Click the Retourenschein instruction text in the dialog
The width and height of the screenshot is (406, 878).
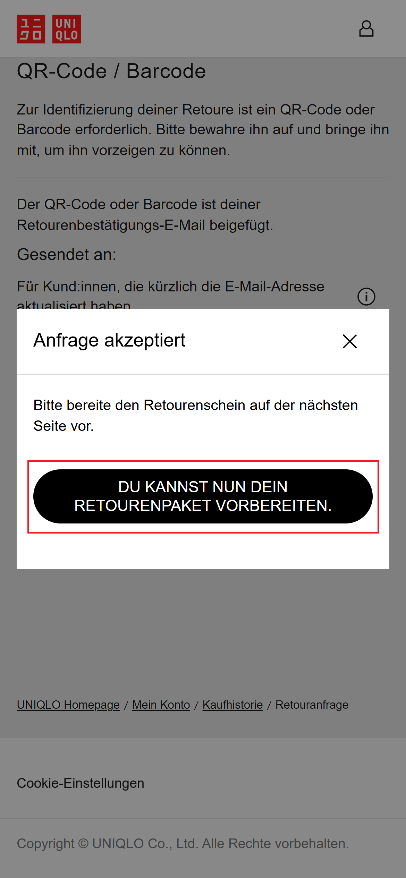(x=196, y=416)
